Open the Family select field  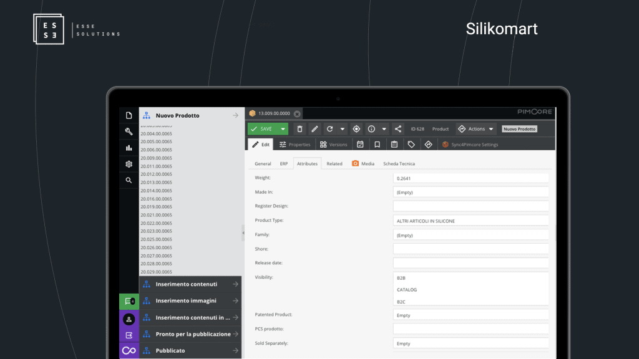[471, 235]
